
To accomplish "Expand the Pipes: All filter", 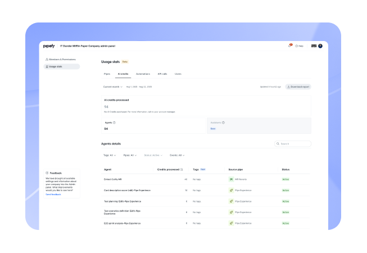I will click(x=130, y=155).
